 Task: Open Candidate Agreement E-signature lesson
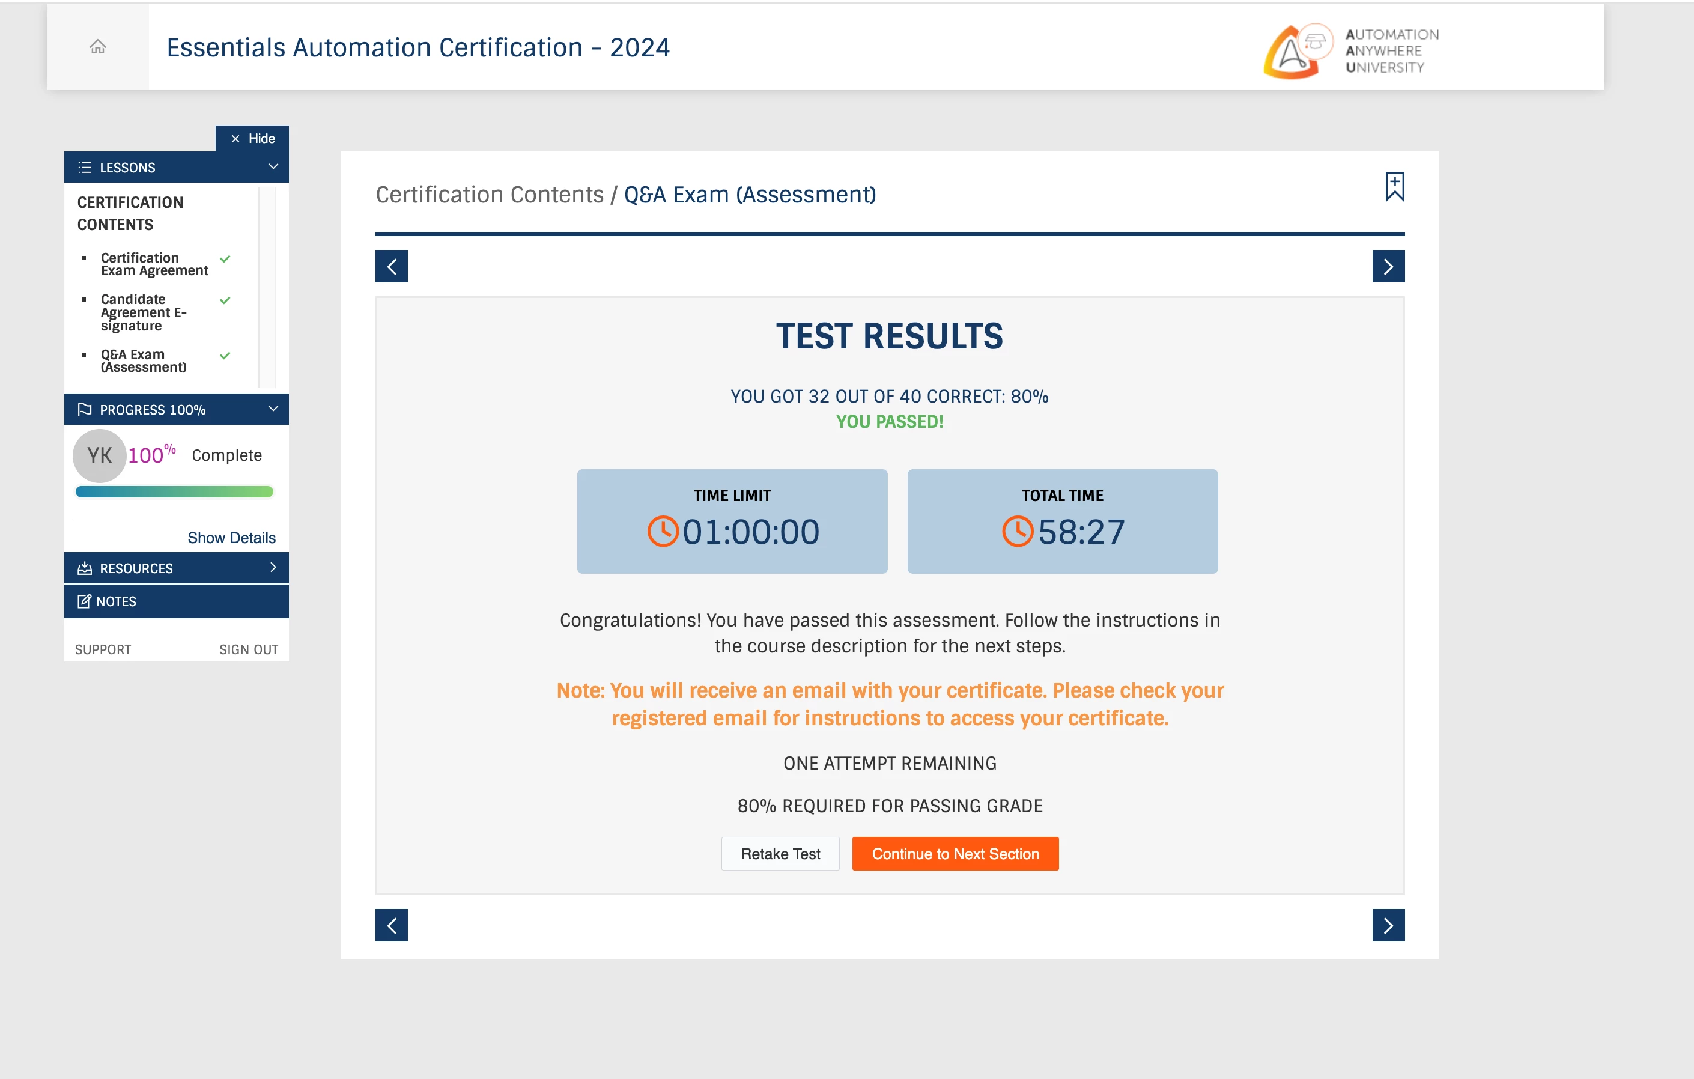[143, 312]
